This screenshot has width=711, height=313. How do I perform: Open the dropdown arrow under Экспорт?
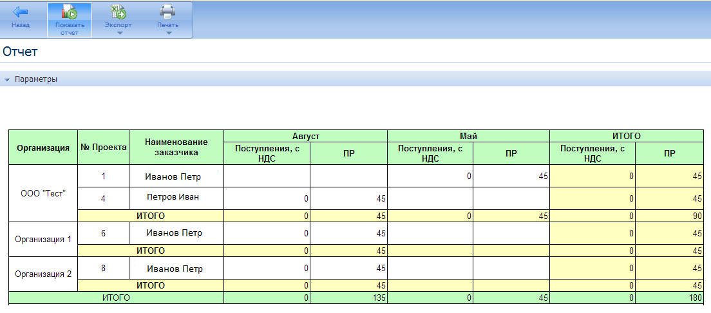118,33
